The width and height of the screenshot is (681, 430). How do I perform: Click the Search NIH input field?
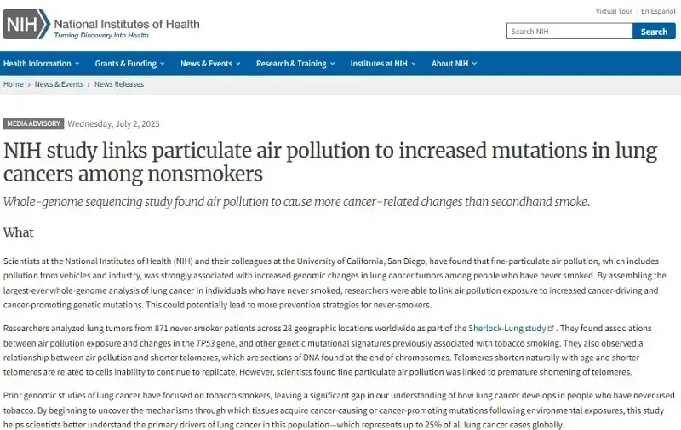[569, 32]
